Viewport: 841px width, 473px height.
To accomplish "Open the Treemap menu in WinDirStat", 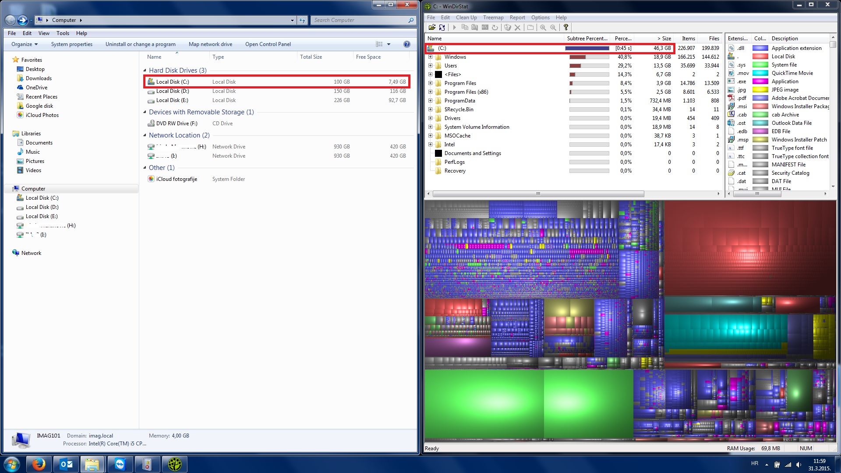I will click(x=493, y=18).
